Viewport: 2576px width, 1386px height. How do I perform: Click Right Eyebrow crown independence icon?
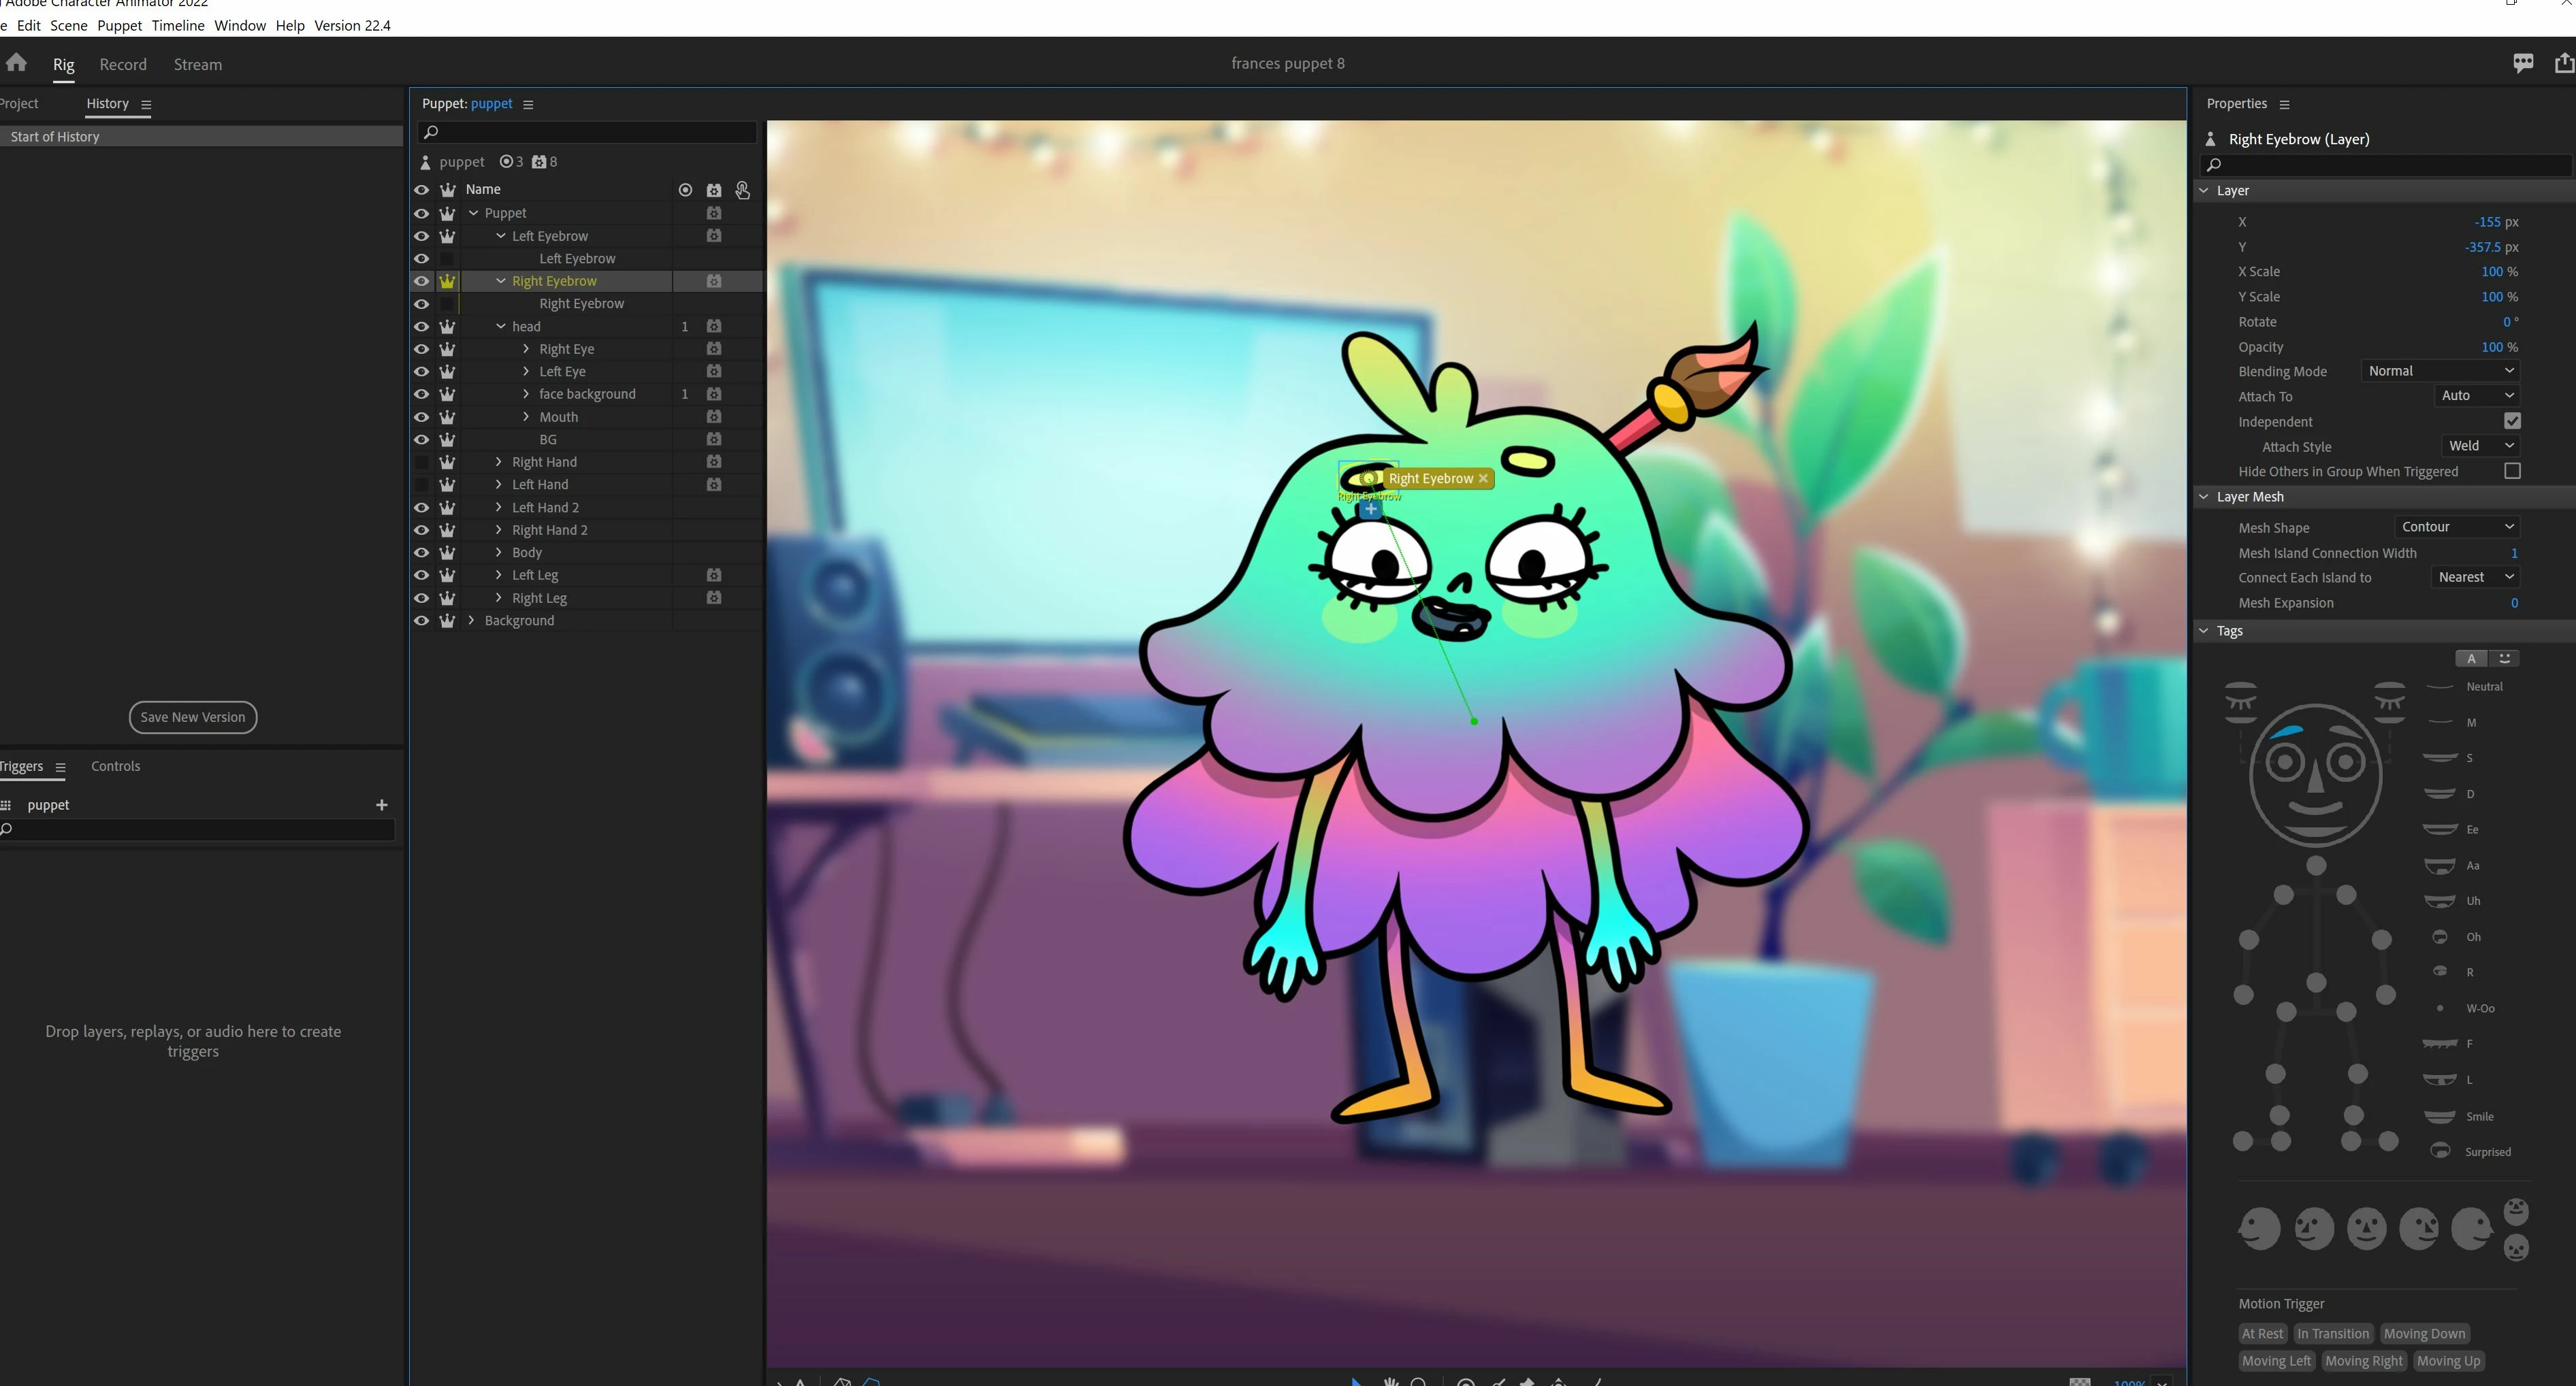[x=447, y=282]
